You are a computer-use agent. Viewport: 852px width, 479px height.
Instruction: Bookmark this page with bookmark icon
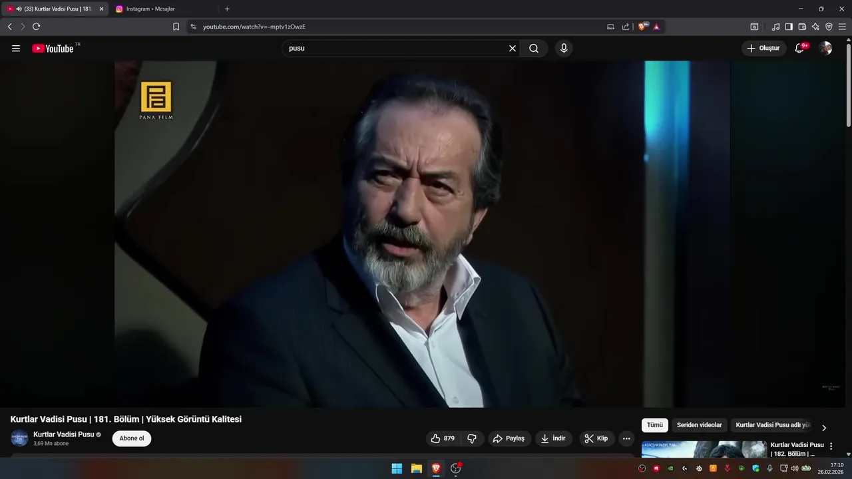tap(176, 27)
